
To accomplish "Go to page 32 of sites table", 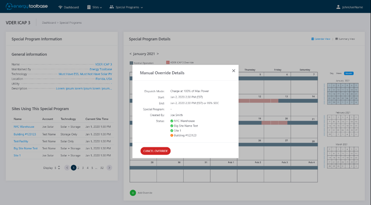I will point(102,168).
